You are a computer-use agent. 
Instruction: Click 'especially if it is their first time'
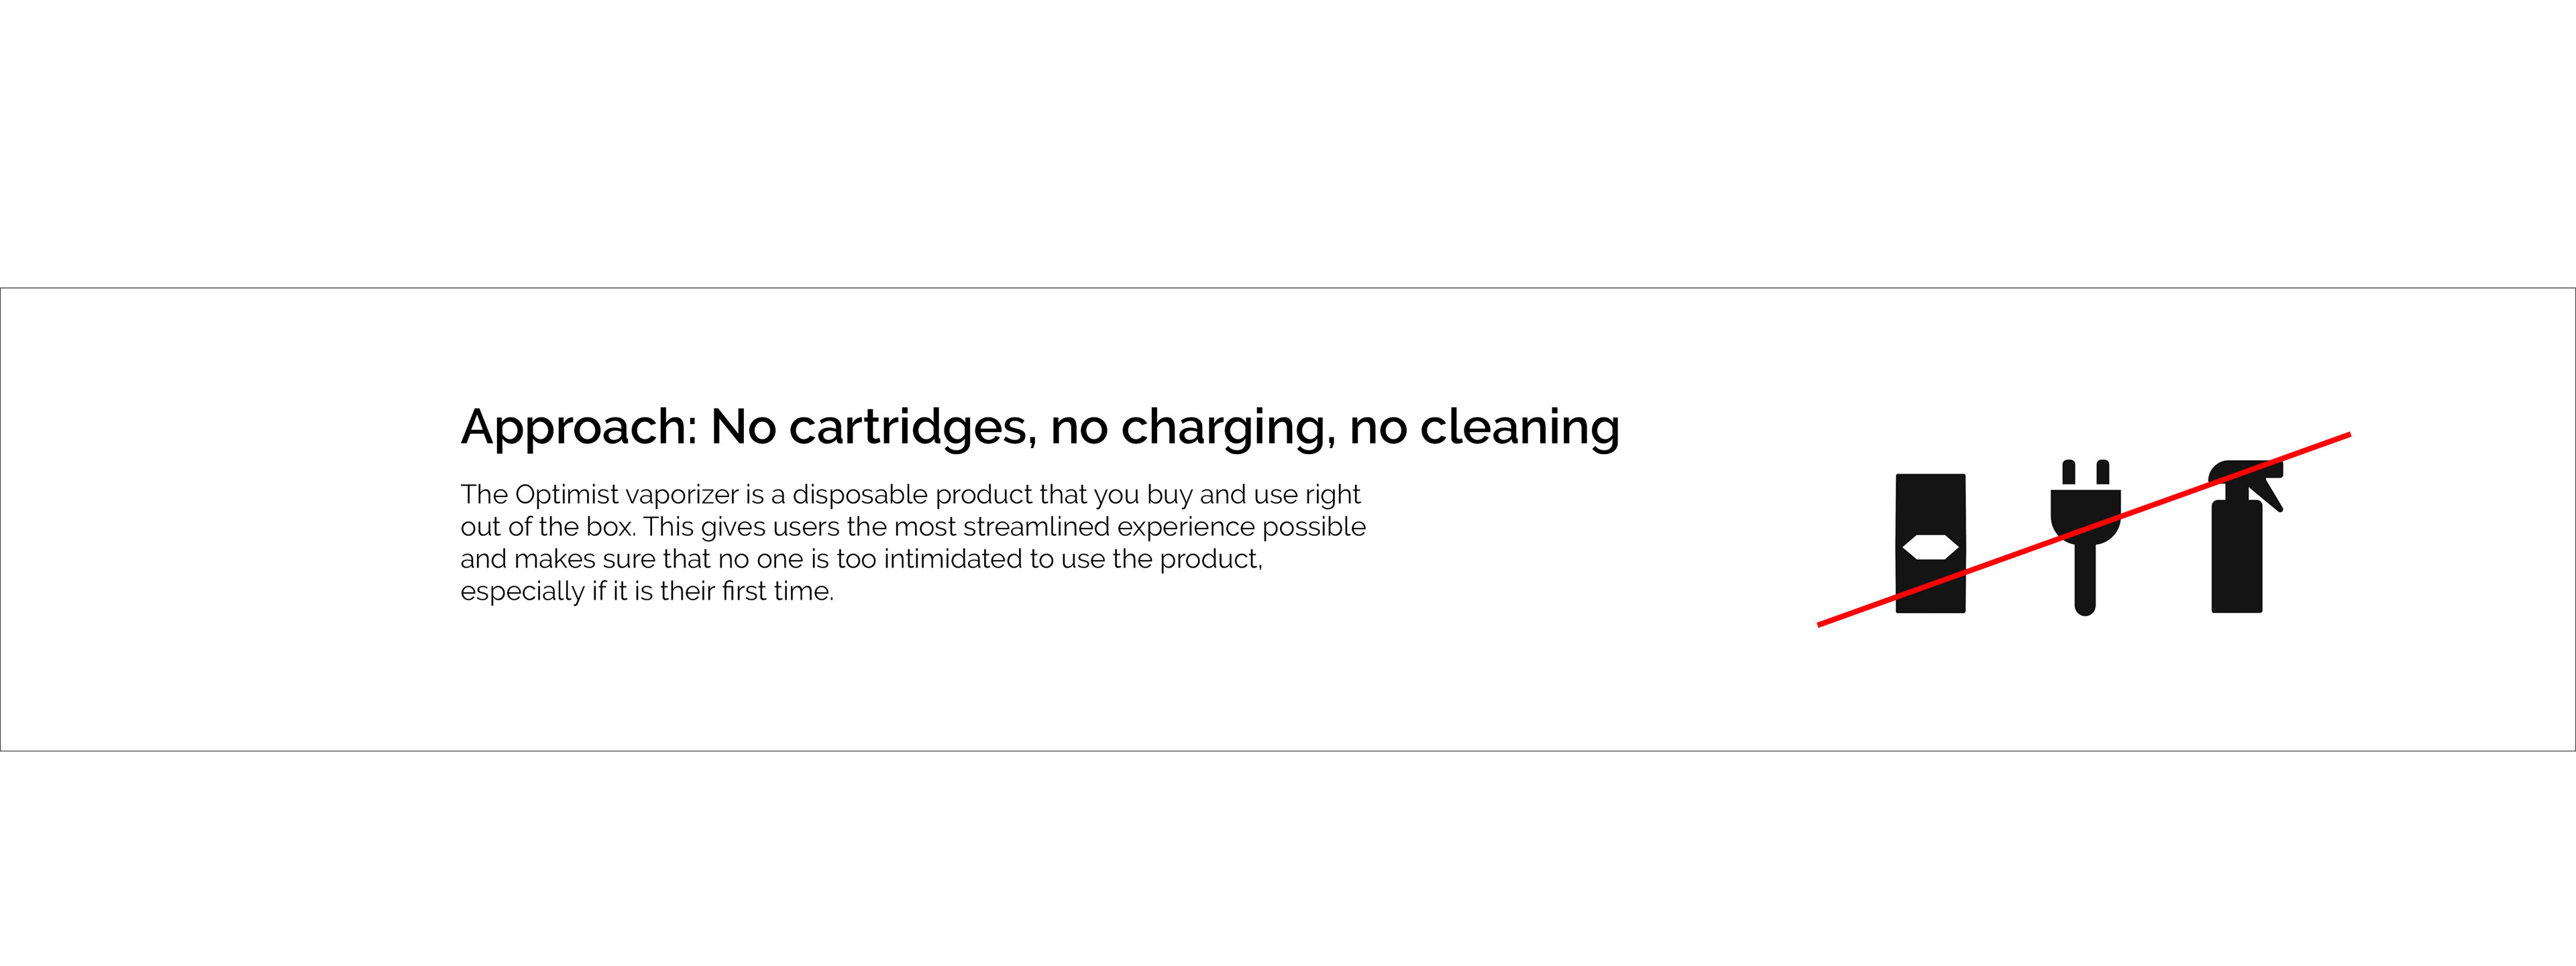646,591
